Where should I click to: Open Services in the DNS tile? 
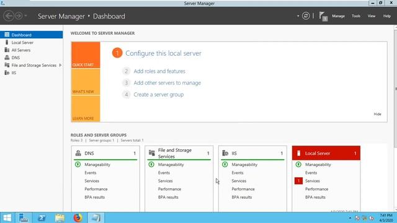92,181
